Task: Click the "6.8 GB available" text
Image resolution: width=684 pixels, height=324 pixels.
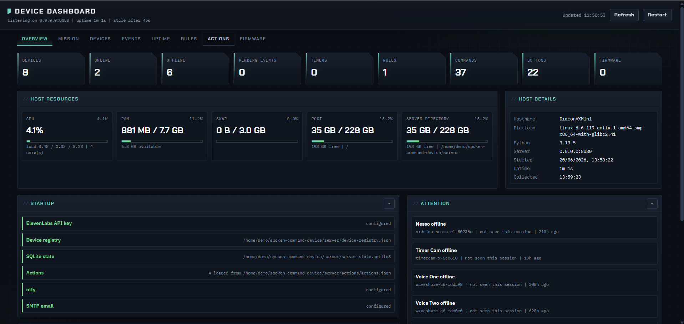Action: point(141,146)
